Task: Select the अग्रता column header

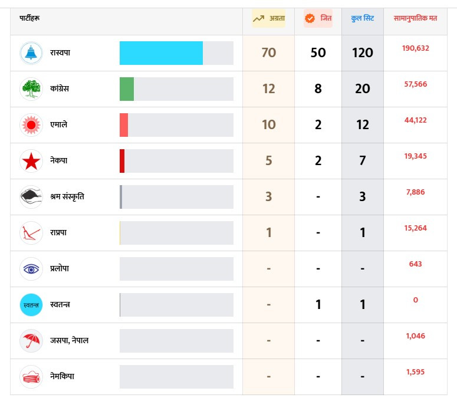Action: tap(269, 19)
